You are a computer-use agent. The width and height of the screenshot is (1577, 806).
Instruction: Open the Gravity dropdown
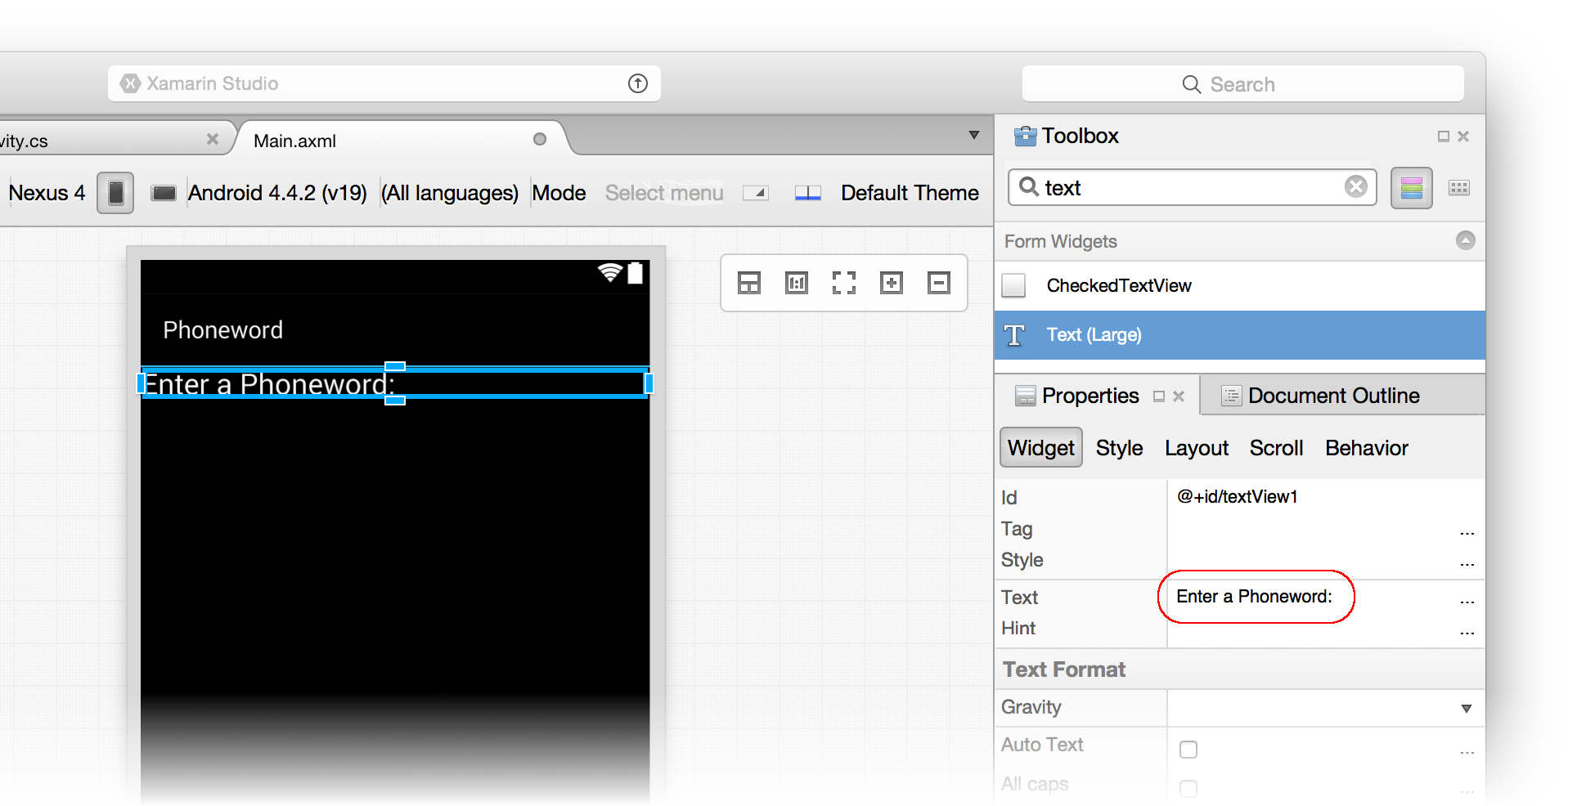click(x=1466, y=709)
